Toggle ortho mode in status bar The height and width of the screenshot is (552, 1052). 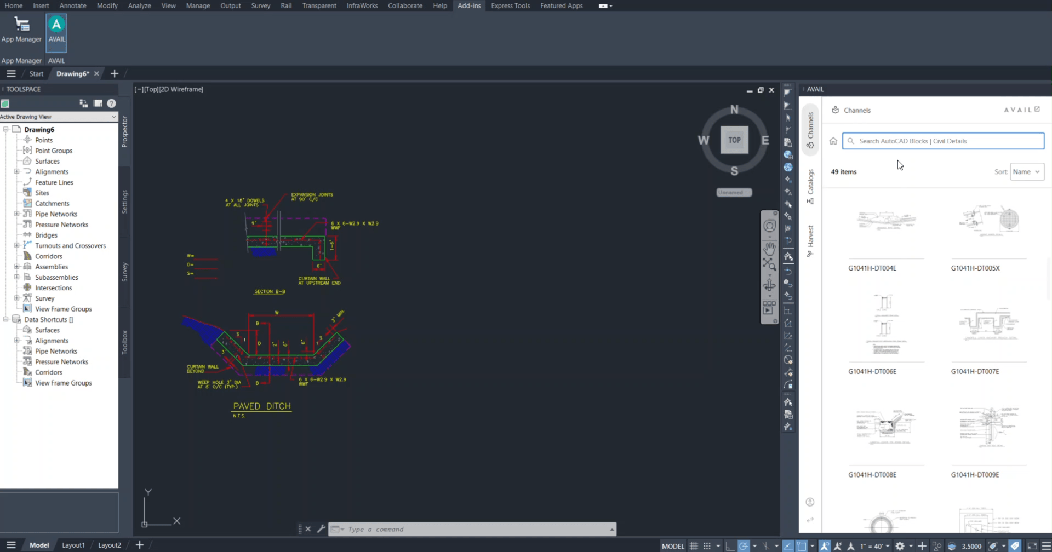click(x=730, y=546)
